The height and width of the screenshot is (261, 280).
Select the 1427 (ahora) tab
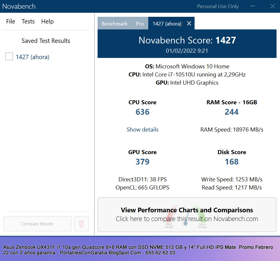click(167, 23)
